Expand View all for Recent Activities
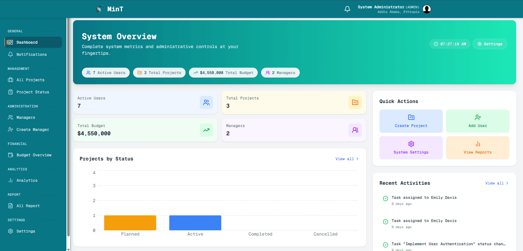Screen dimensions: 523x251 click(x=497, y=183)
